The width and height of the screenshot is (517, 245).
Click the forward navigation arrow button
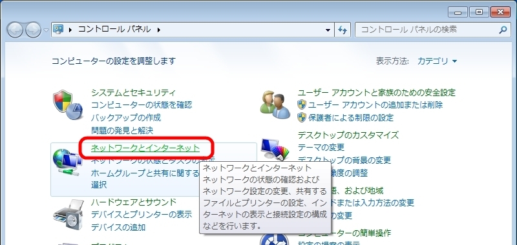coord(34,30)
